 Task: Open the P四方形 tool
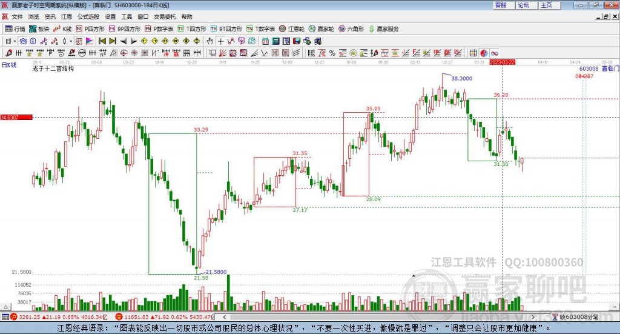pyautogui.click(x=90, y=29)
